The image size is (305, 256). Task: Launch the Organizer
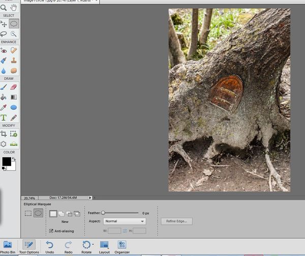click(122, 247)
